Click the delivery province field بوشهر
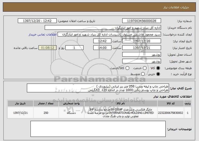Viewport: 199px width, 141px height. click(x=142, y=55)
